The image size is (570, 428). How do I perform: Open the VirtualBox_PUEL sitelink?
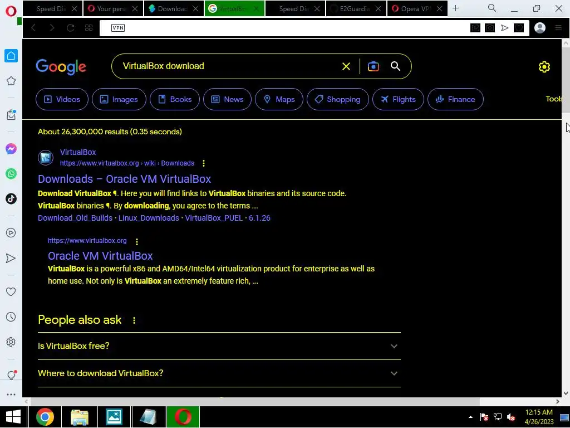[214, 218]
